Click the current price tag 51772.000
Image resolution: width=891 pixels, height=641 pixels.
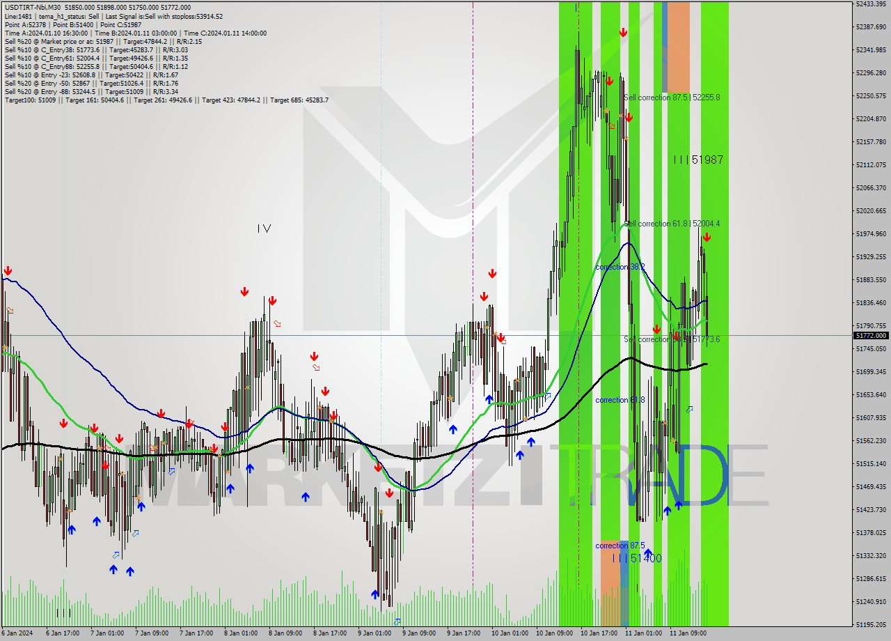pos(871,335)
